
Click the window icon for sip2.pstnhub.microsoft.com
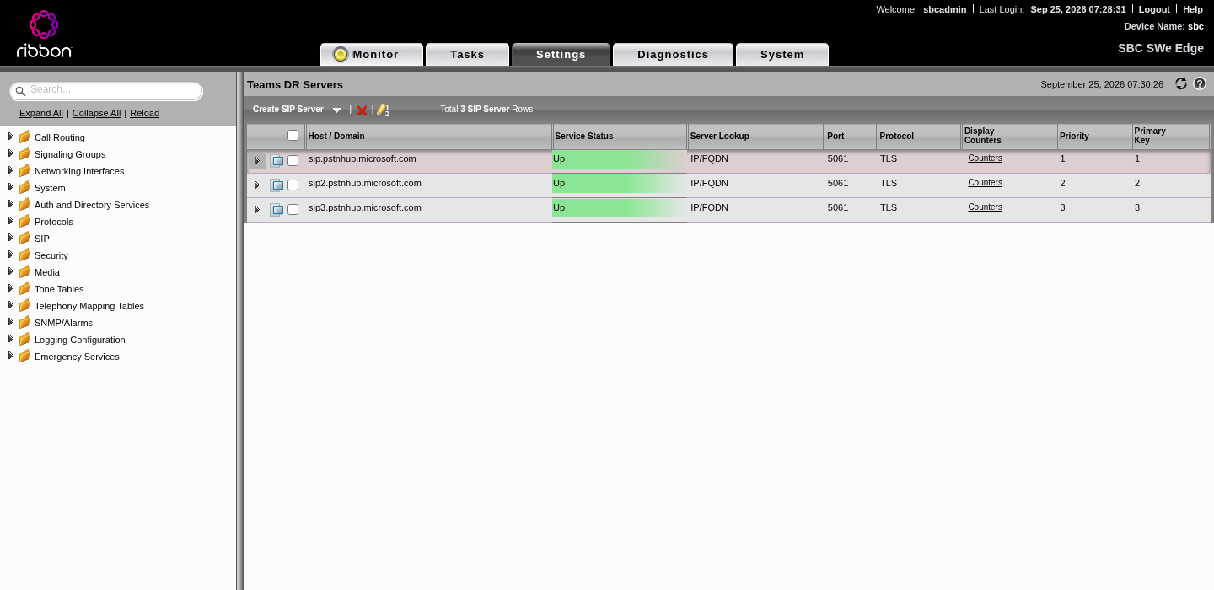(x=277, y=185)
